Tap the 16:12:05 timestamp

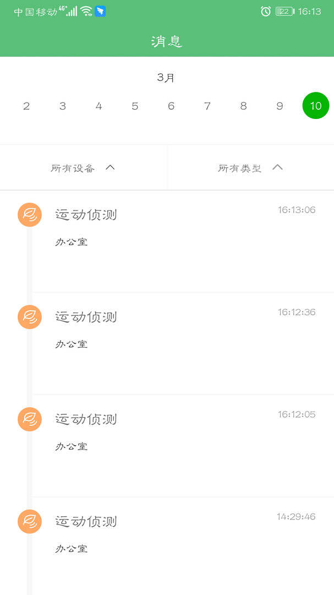pos(297,414)
